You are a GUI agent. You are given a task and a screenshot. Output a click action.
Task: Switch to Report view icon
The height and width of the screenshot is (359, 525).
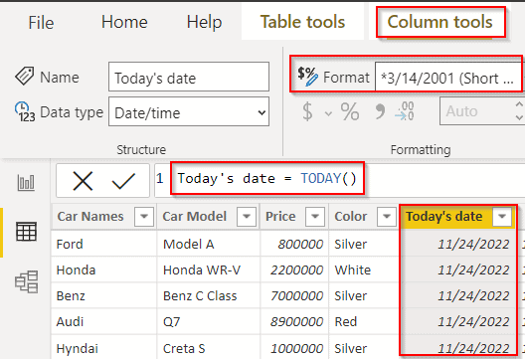pyautogui.click(x=26, y=183)
